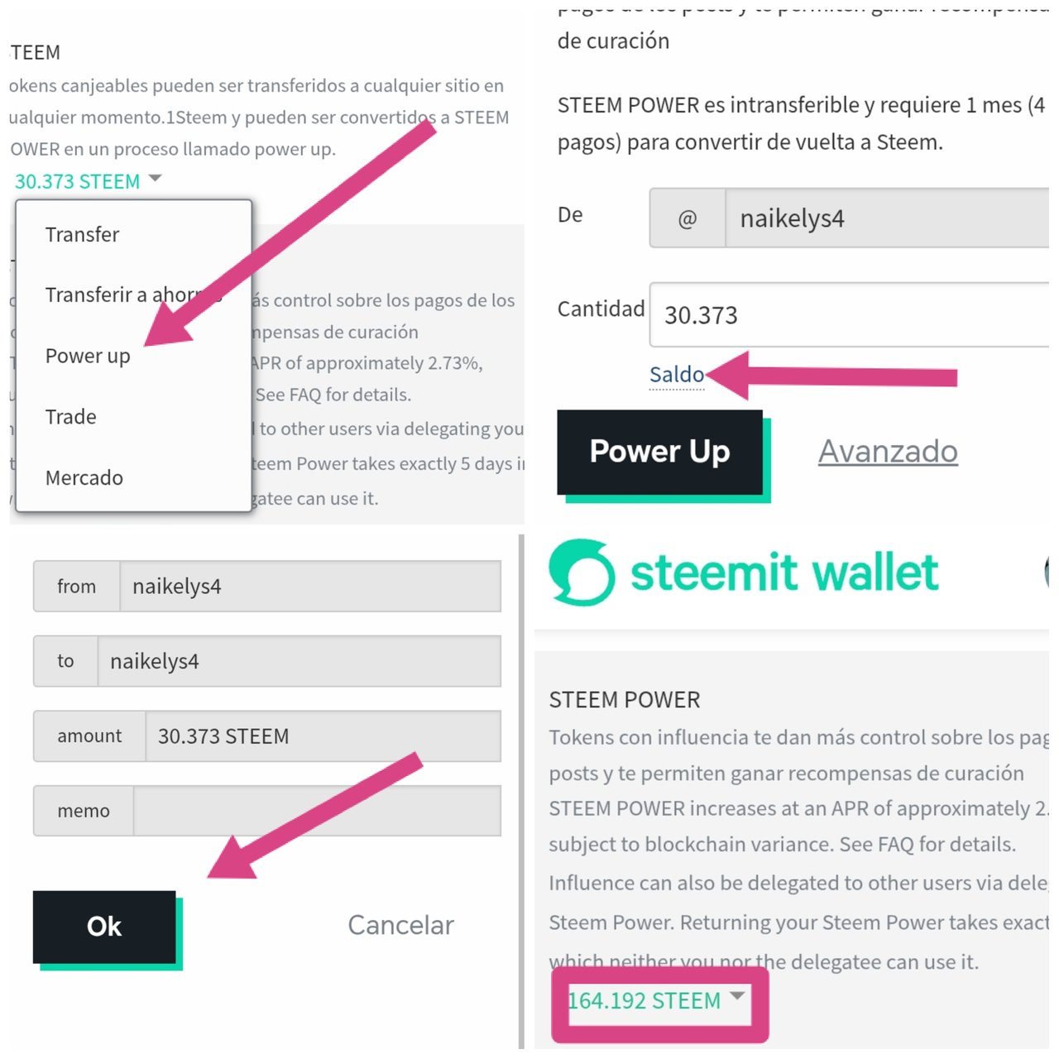Screen dimensions: 1059x1059
Task: Click the Saldo balance link
Action: click(677, 375)
